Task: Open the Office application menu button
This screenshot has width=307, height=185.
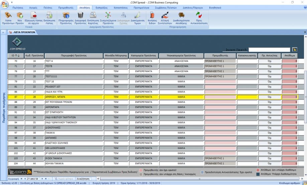Action: click(5, 4)
